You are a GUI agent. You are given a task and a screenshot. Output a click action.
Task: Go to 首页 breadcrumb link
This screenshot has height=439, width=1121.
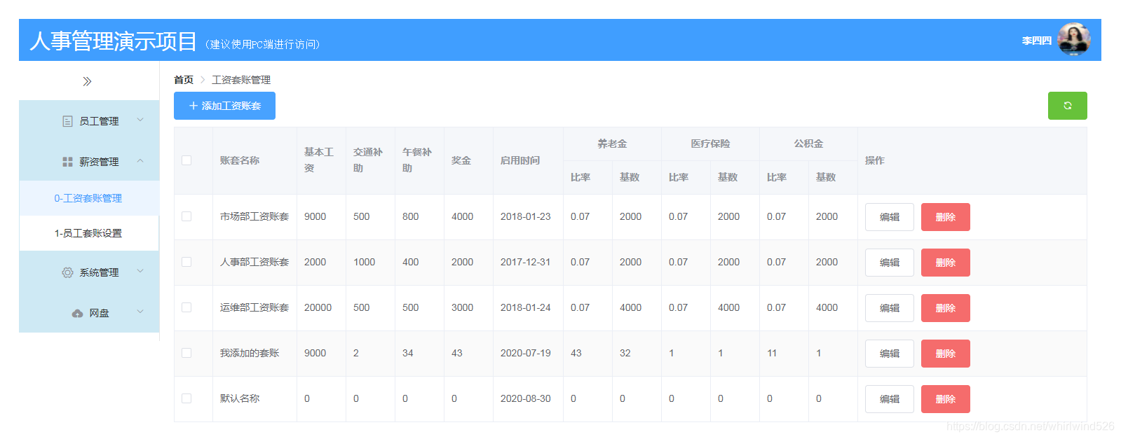pyautogui.click(x=184, y=80)
